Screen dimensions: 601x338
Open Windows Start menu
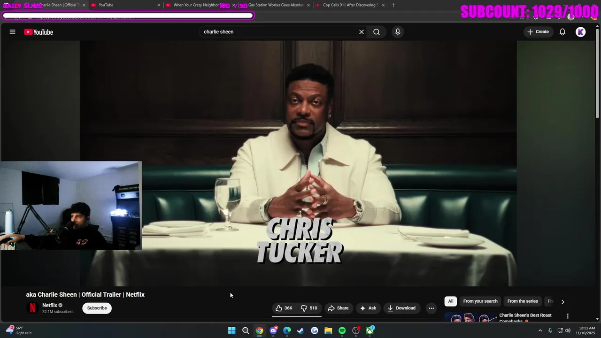coord(231,330)
